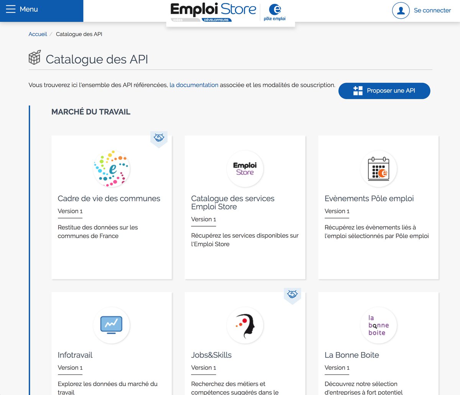Open the Jobs&Skills card title
This screenshot has height=395, width=460.
pyautogui.click(x=211, y=355)
